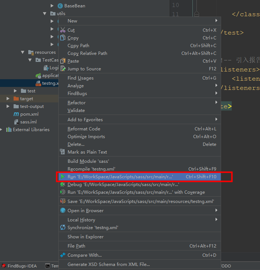This screenshot has width=260, height=270.
Task: Click the green Run arrow icon
Action: [x=63, y=176]
